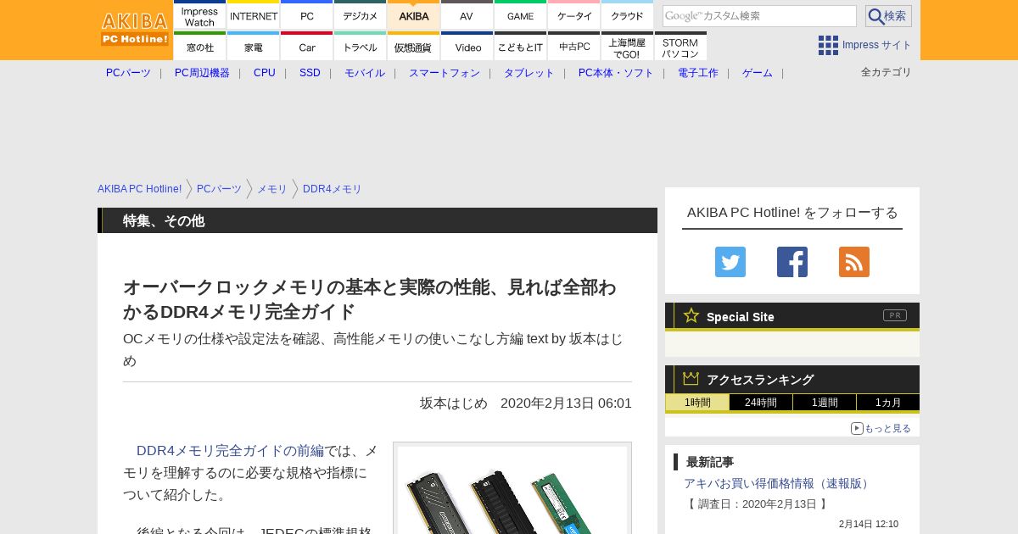The width and height of the screenshot is (1018, 534).
Task: Click the AKIBA PC Hotline! breadcrumb
Action: [x=140, y=189]
